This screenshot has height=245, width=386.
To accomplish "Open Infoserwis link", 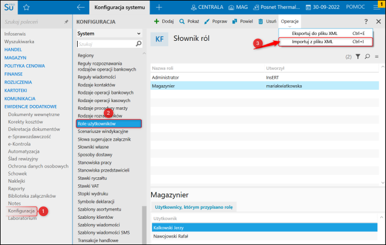I will coord(15,34).
